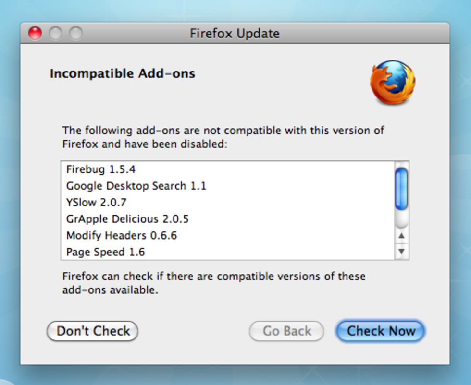Click the scroll down arrow of the list
Viewport: 471px width, 385px height.
click(401, 251)
